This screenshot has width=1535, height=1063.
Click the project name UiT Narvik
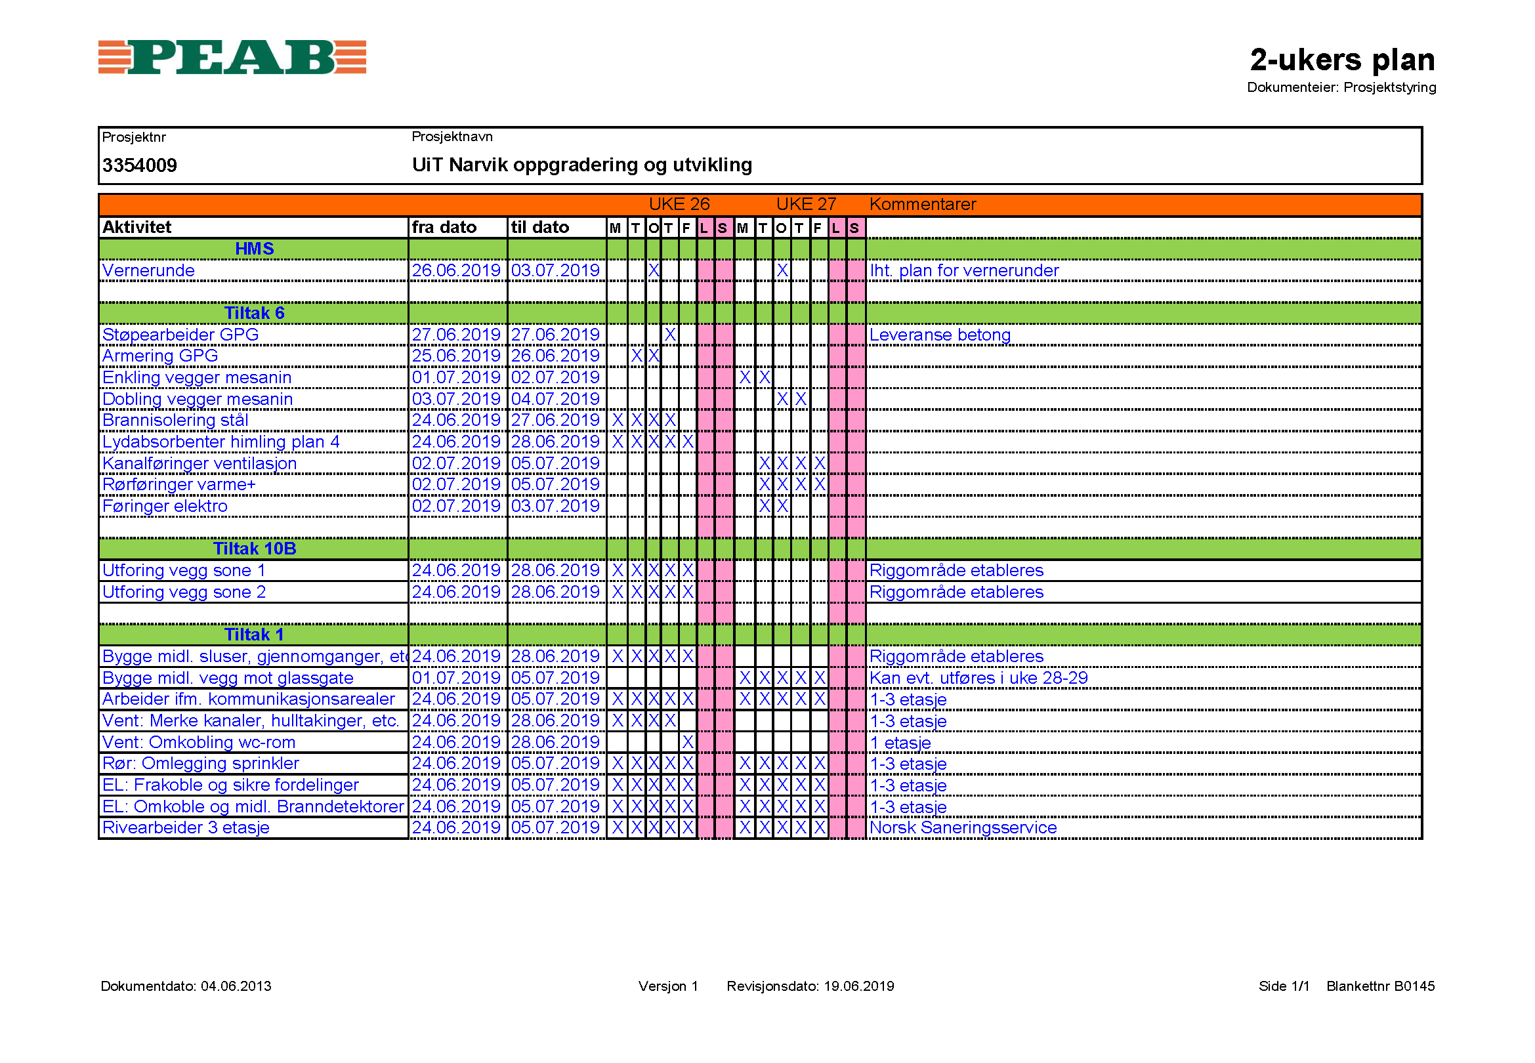[x=581, y=165]
